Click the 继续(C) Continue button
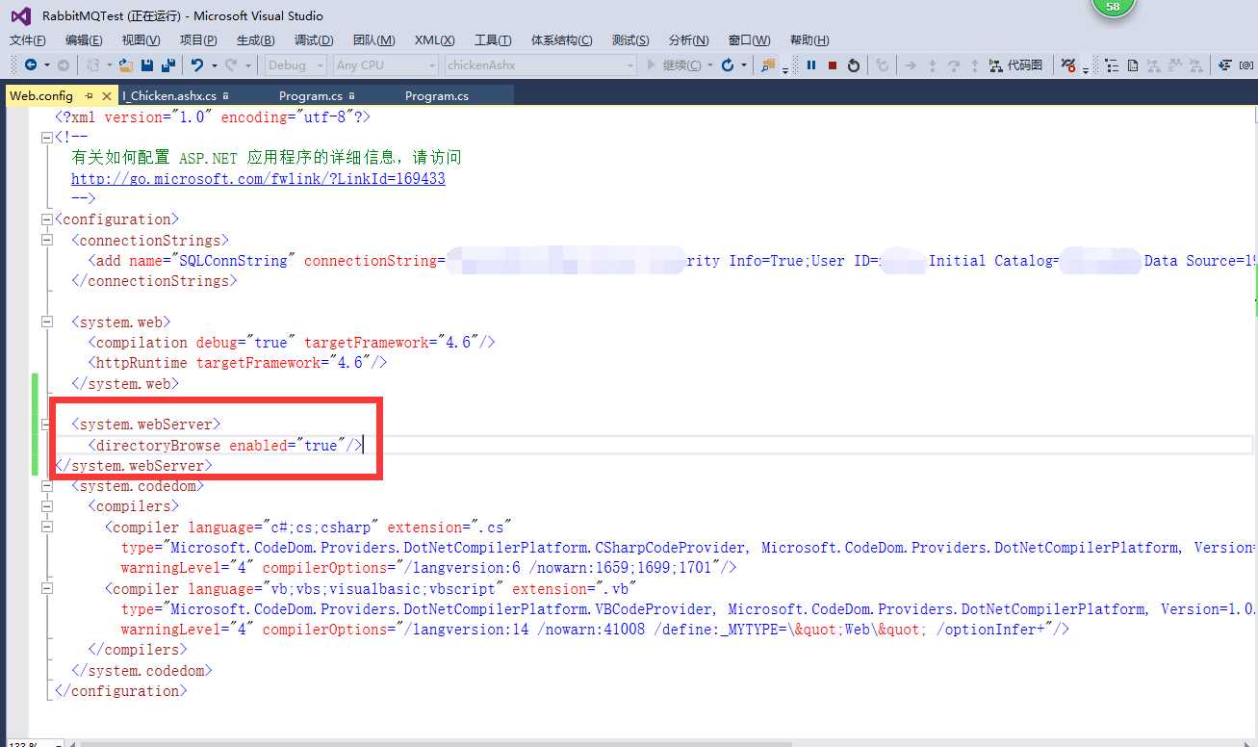This screenshot has width=1258, height=747. pos(675,65)
